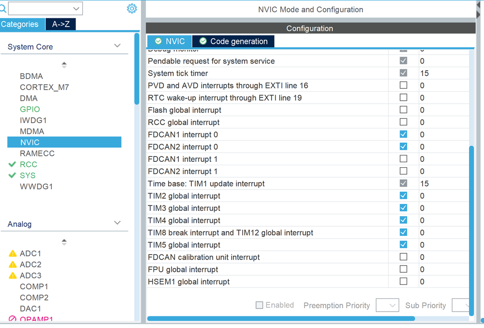
Task: Open the categories settings gear icon
Action: pyautogui.click(x=132, y=9)
